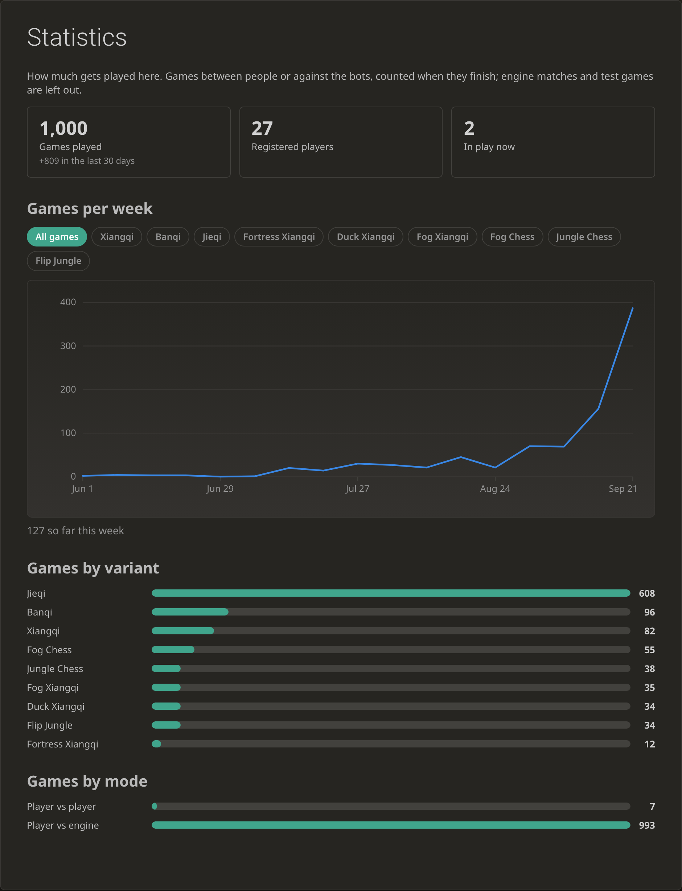Toggle the Flip Jungle filter chip
This screenshot has height=891, width=682.
pos(58,261)
